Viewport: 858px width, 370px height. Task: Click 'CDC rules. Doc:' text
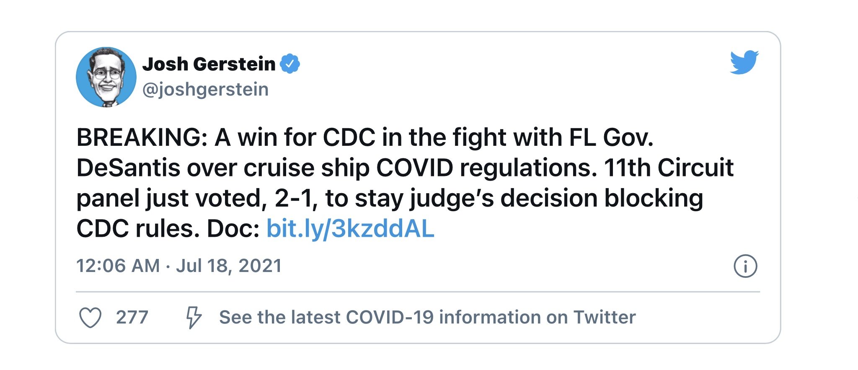coord(168,229)
